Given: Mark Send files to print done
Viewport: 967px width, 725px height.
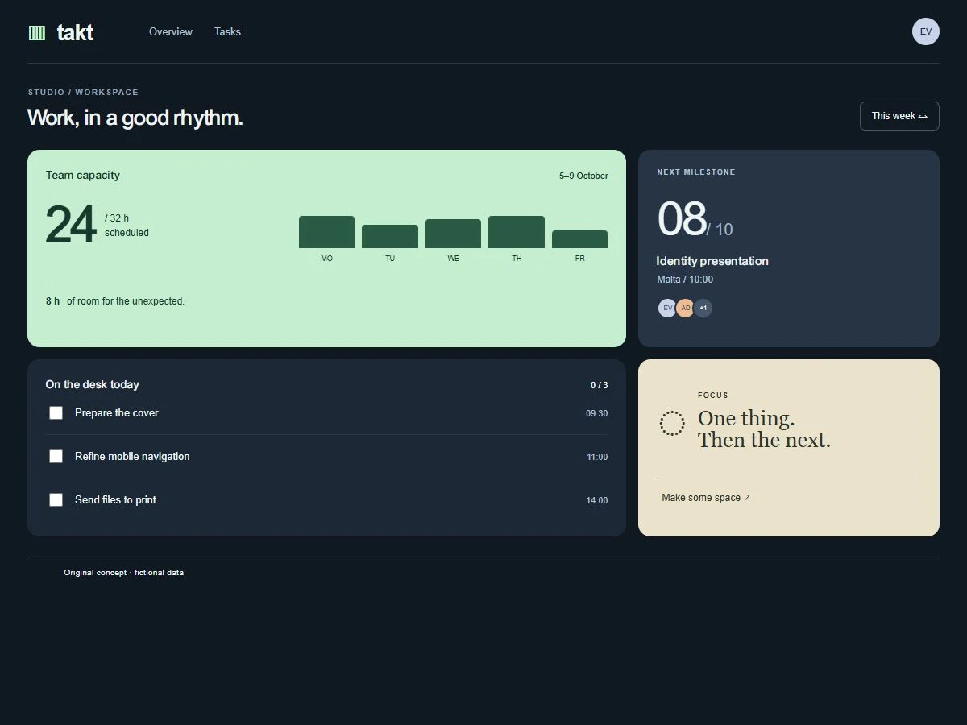Looking at the screenshot, I should point(56,499).
